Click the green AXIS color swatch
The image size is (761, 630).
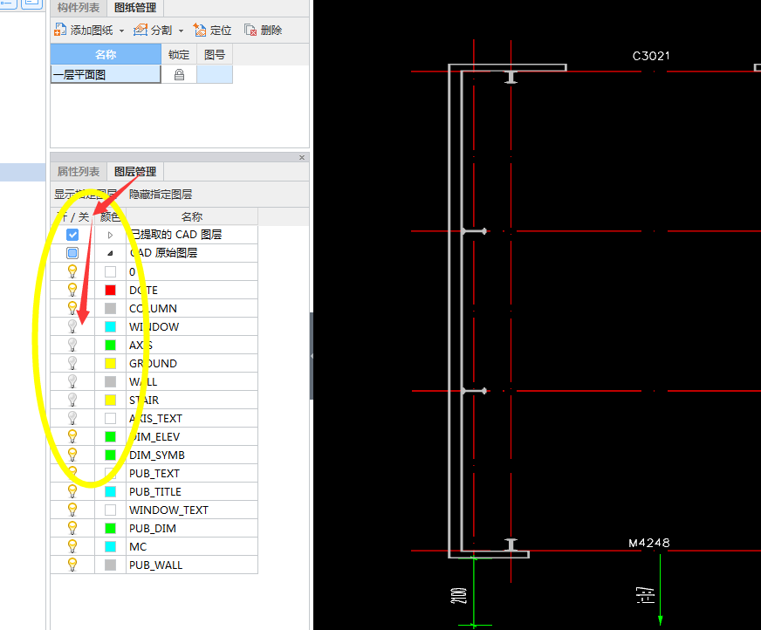point(110,345)
